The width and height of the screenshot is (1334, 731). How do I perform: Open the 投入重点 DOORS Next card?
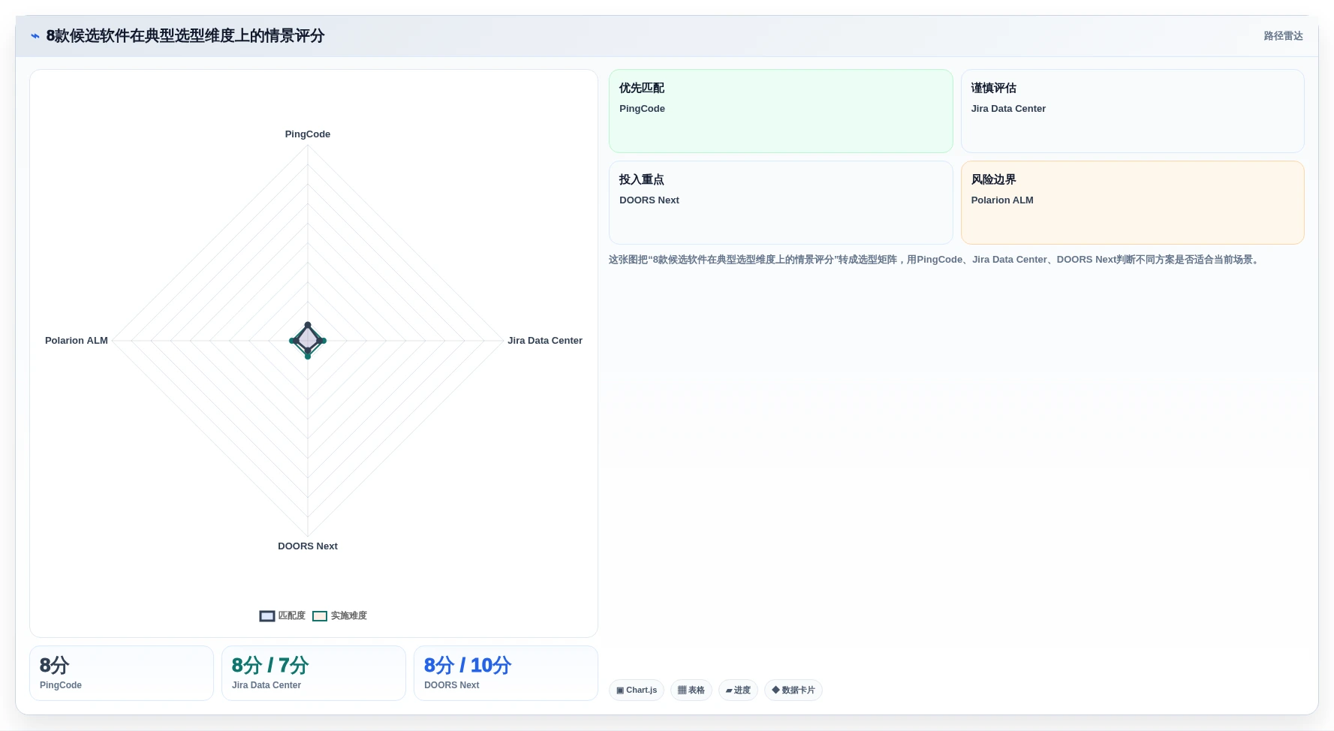point(781,203)
